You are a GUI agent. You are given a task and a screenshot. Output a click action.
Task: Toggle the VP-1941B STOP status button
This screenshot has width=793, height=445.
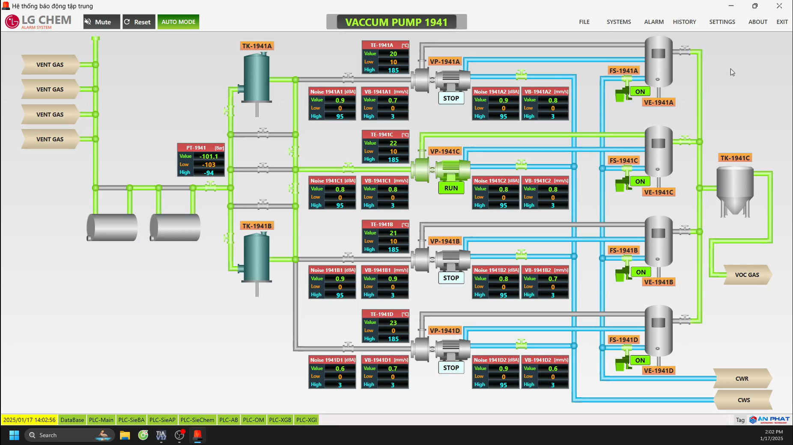pyautogui.click(x=451, y=278)
